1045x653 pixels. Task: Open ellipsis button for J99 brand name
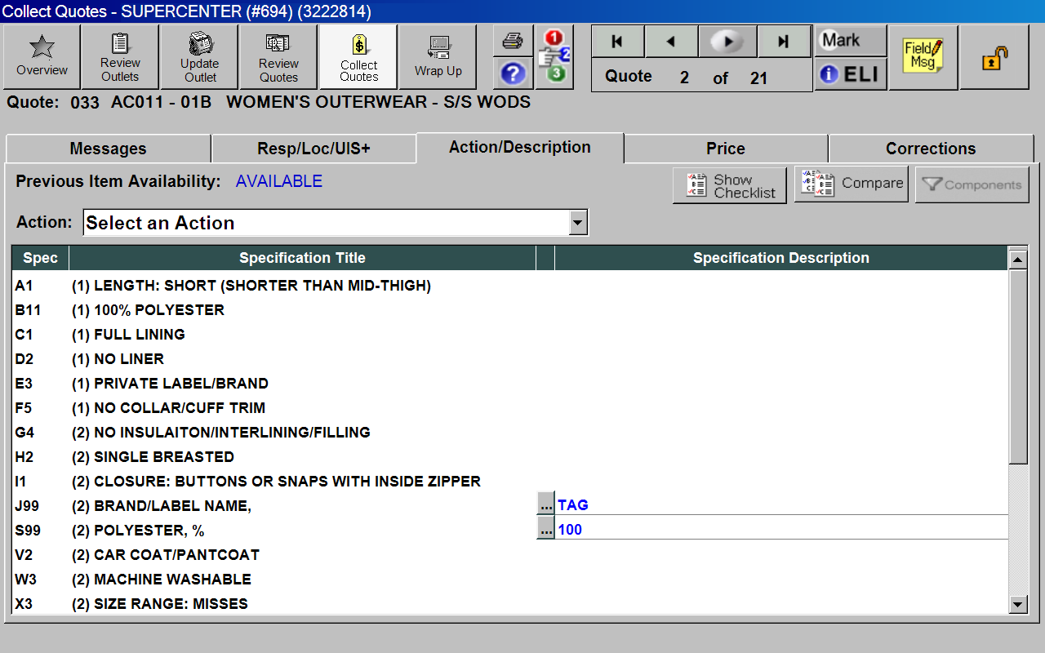click(545, 504)
